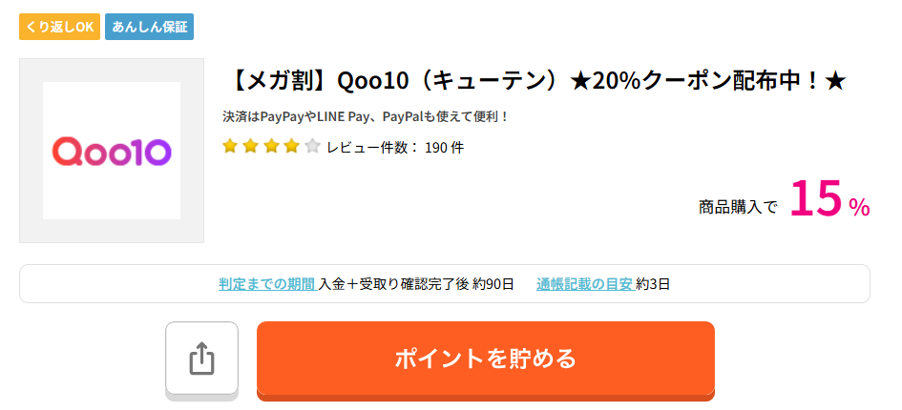Click the pink 15% reward rate
The image size is (902, 410).
pos(830,199)
